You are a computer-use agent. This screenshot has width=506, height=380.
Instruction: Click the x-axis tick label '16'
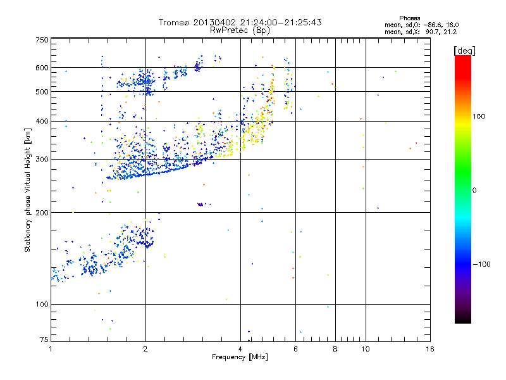pos(430,349)
